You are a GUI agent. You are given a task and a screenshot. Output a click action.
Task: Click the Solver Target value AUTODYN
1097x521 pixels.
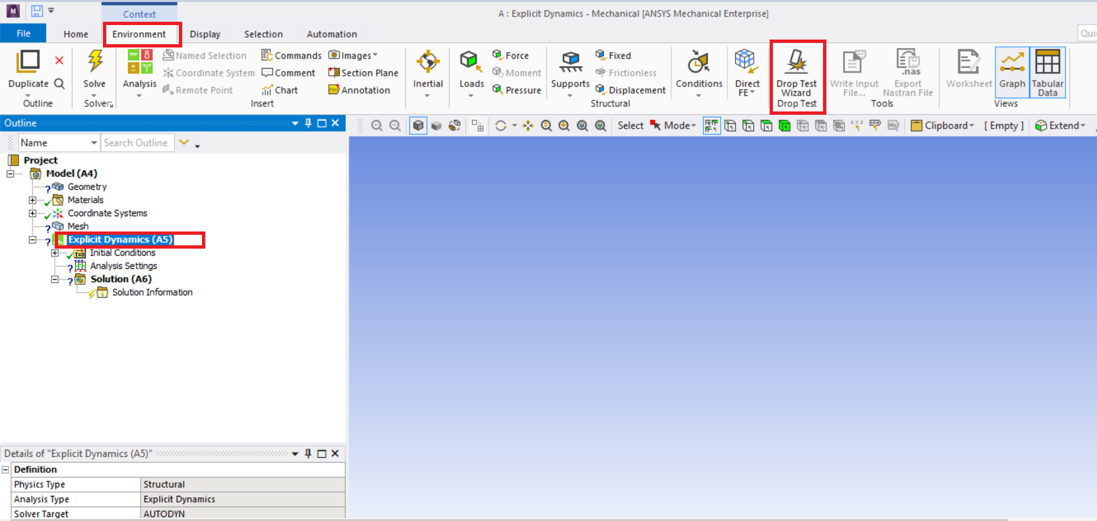[243, 514]
